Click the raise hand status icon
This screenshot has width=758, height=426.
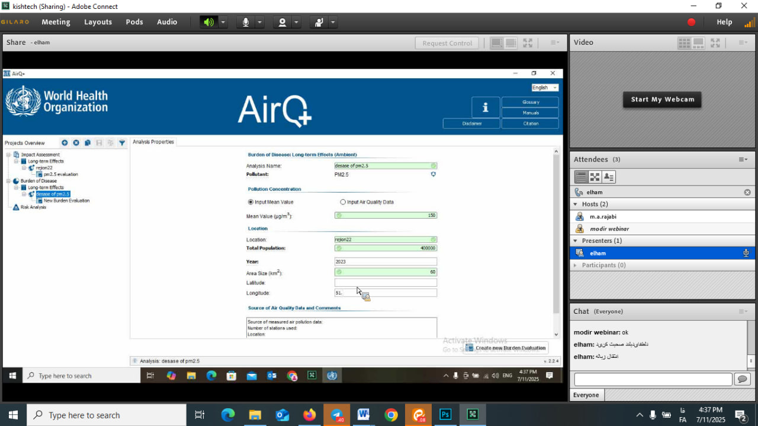319,22
